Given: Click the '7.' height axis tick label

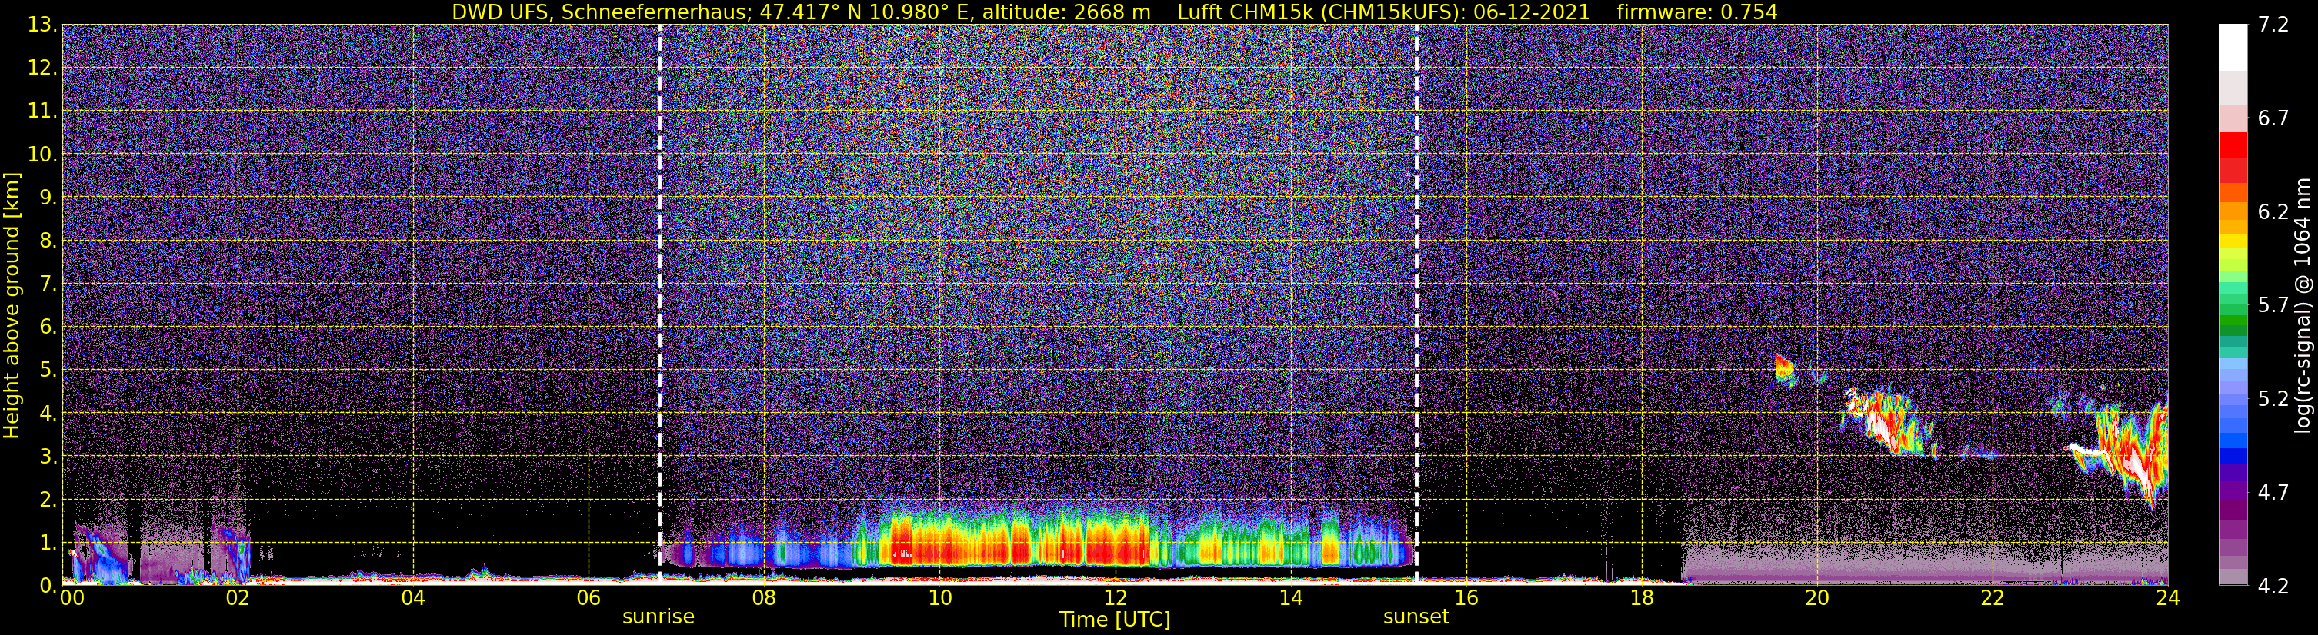Looking at the screenshot, I should pos(48,284).
